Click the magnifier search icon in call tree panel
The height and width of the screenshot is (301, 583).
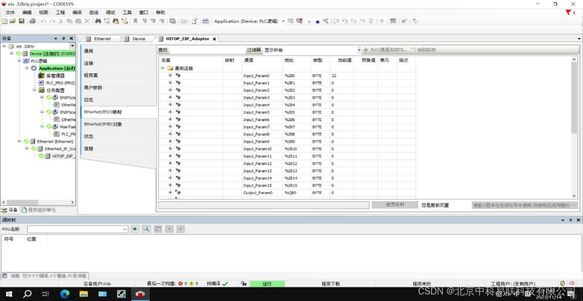[147, 229]
